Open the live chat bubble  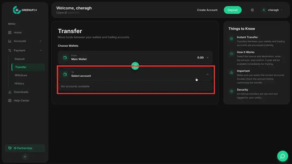[x=282, y=156]
